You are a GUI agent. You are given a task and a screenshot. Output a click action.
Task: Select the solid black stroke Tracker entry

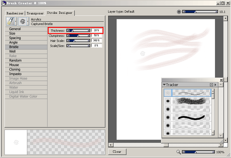[x=187, y=117]
